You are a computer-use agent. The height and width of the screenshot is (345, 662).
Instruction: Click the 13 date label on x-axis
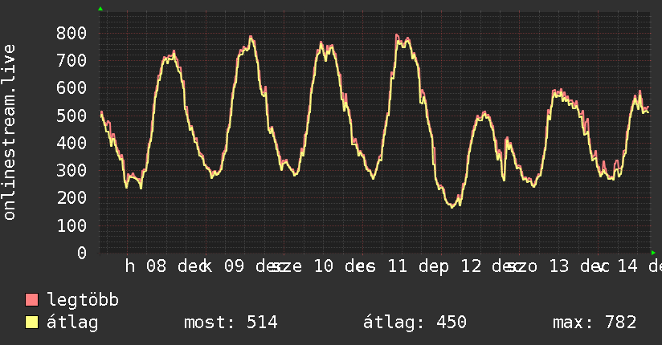(x=559, y=266)
